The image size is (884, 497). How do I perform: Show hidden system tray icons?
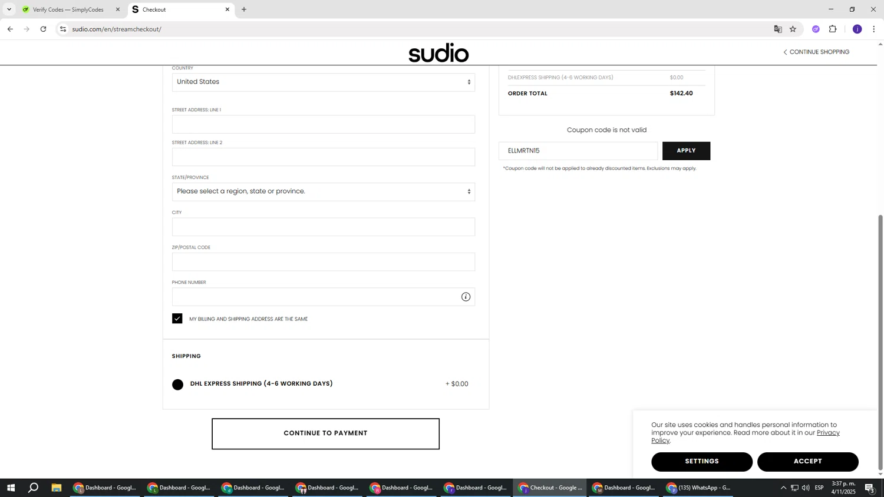click(x=783, y=488)
